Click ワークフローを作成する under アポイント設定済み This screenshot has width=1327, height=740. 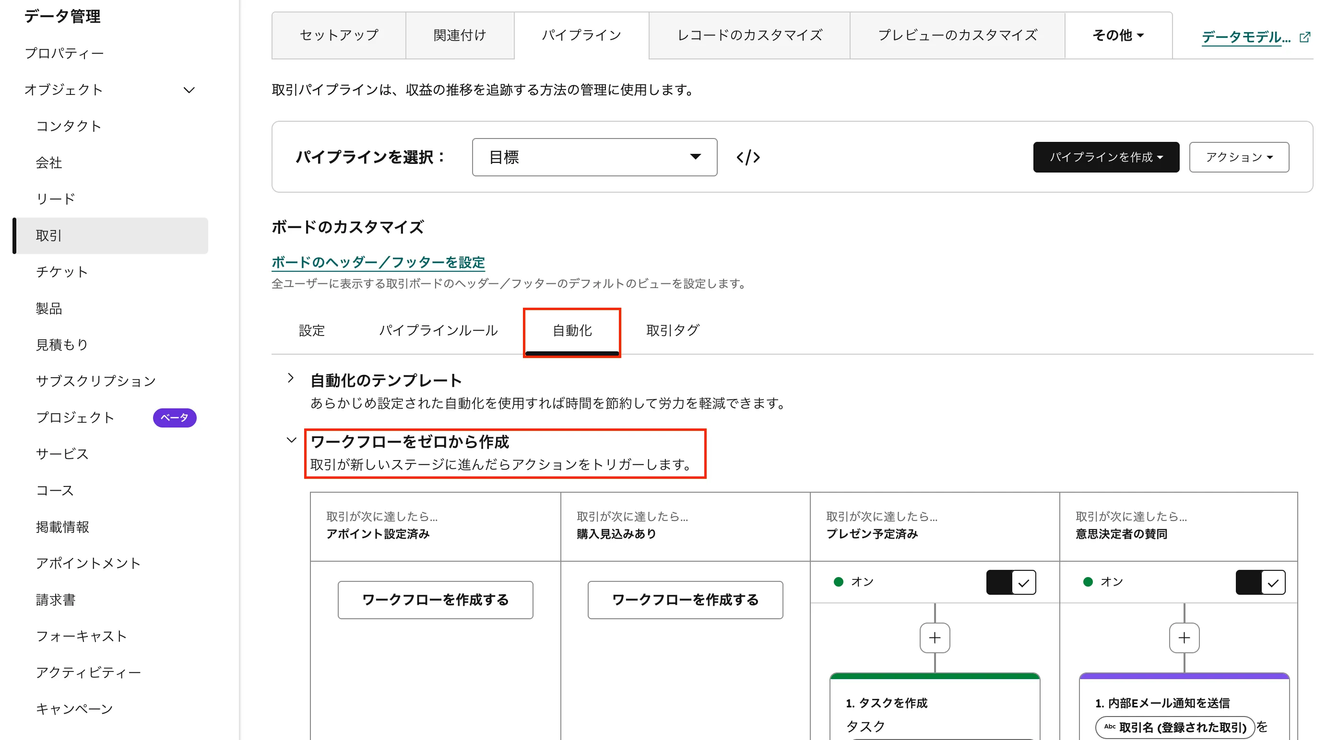click(435, 600)
